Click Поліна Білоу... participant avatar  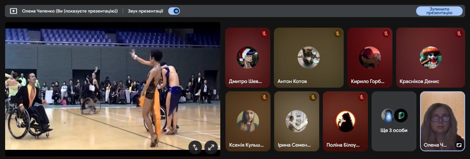click(345, 121)
